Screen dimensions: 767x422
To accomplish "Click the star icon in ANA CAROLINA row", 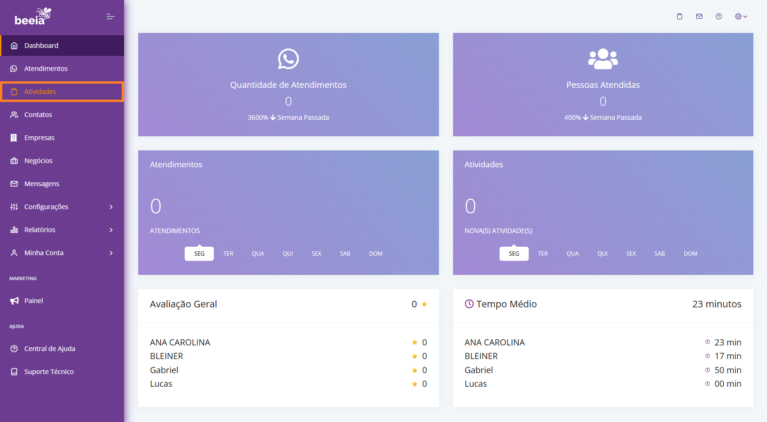I will coord(415,343).
